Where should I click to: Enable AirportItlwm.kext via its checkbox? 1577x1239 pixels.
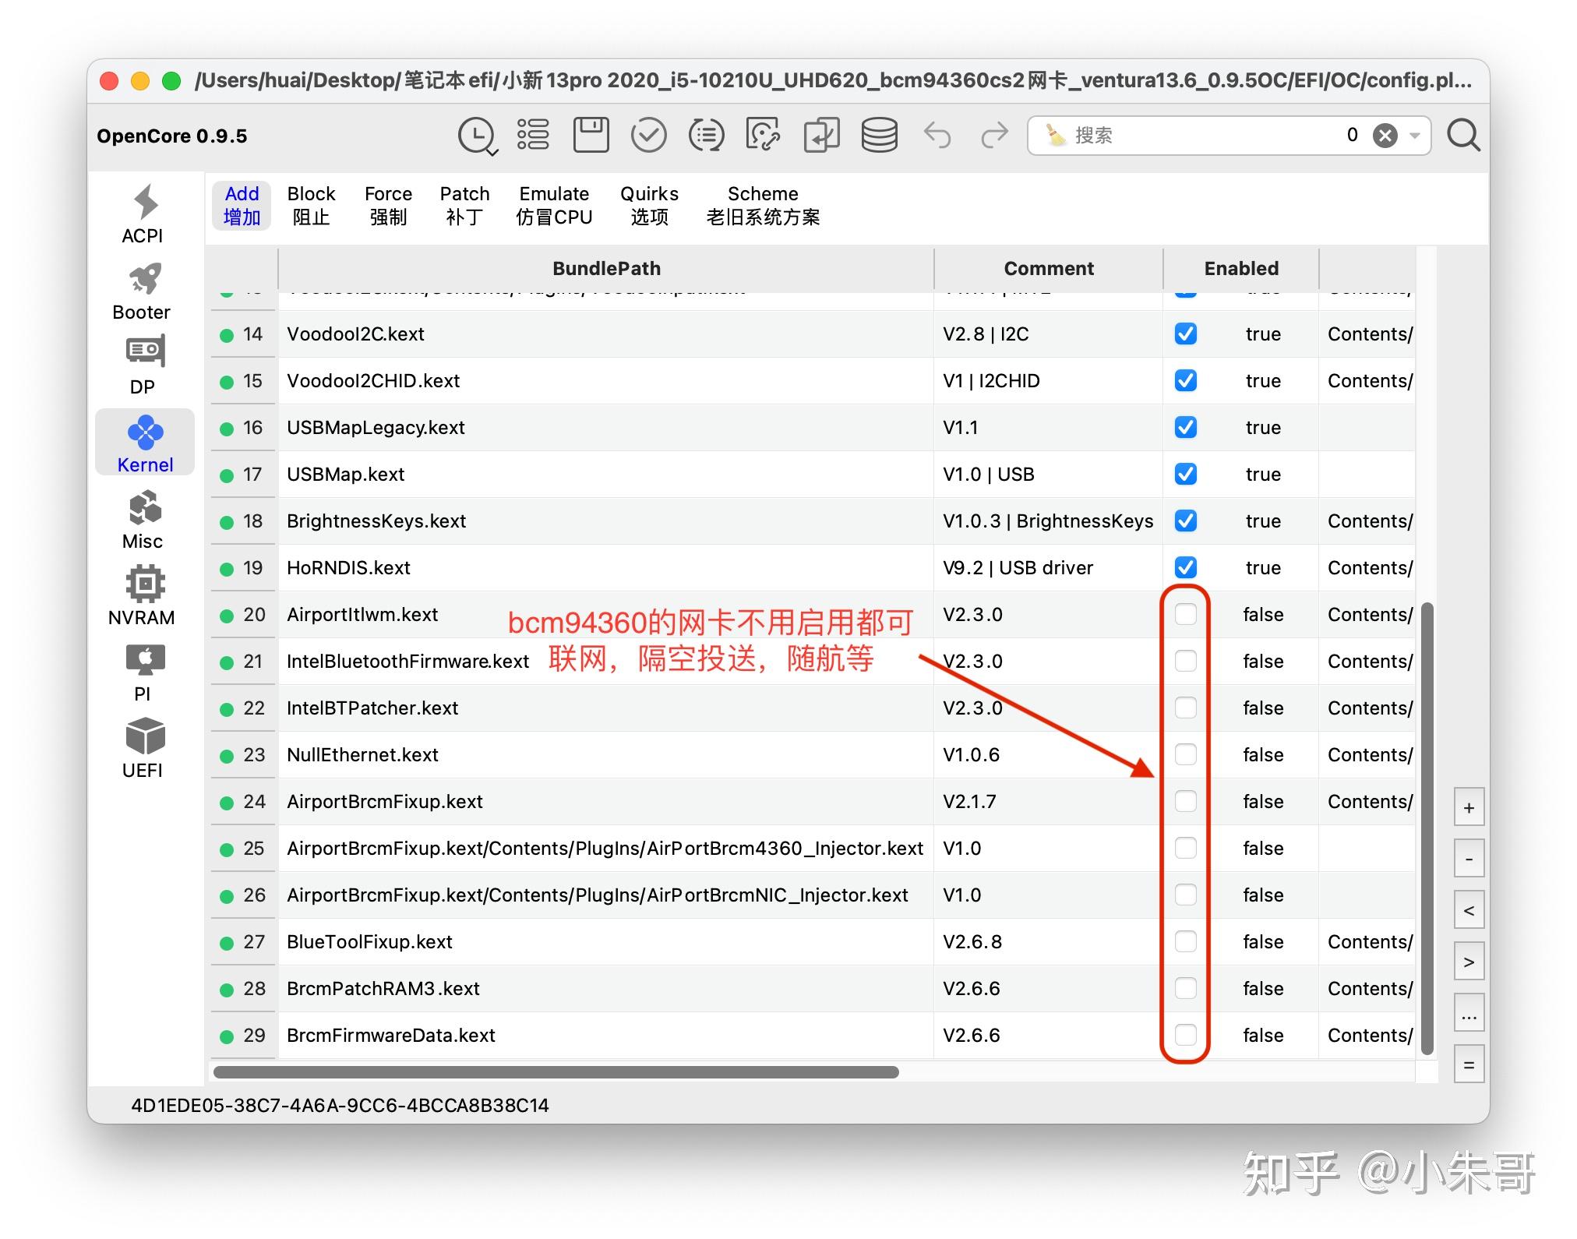pyautogui.click(x=1186, y=614)
